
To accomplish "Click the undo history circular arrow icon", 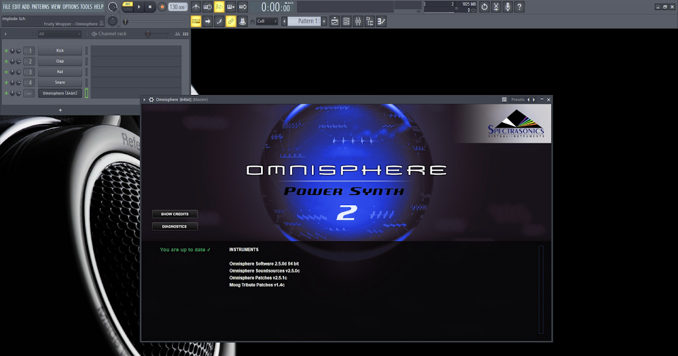I will (484, 7).
